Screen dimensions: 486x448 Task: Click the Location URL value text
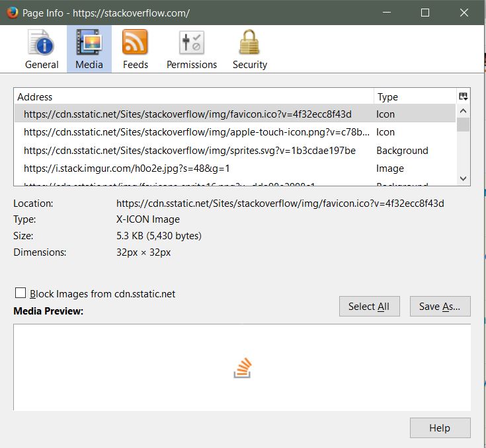(280, 204)
